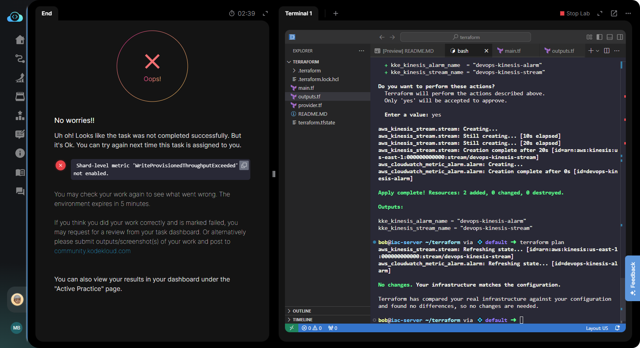Viewport: 640px width, 348px height.
Task: Expand the TIMELINE section
Action: (302, 320)
